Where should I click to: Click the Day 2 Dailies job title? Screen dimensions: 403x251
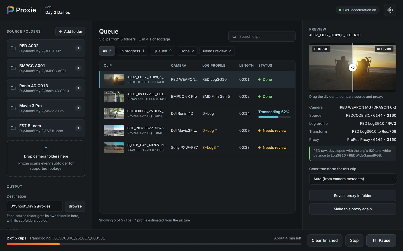58,13
